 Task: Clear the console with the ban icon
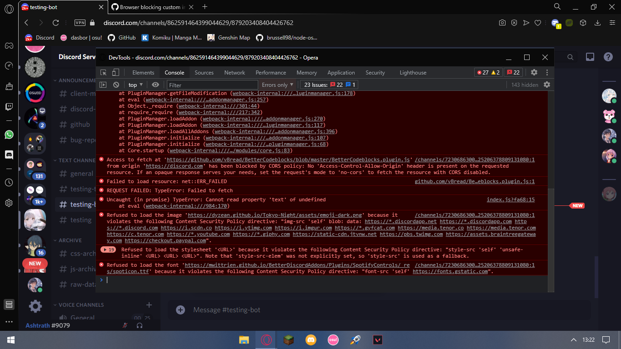pos(116,85)
